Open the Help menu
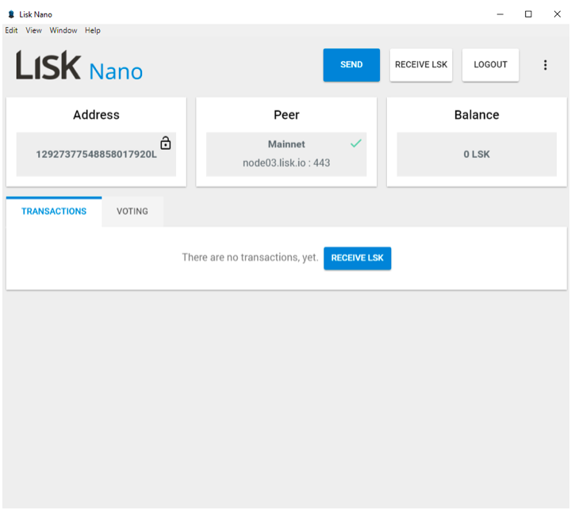Screen dimensions: 571x510 (93, 30)
